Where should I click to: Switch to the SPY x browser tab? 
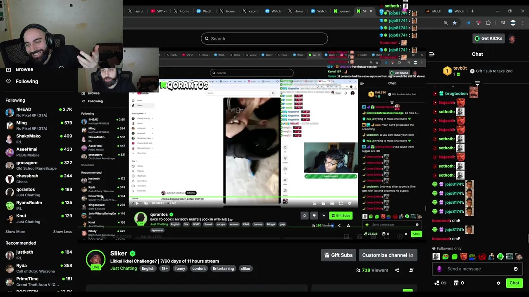click(158, 11)
